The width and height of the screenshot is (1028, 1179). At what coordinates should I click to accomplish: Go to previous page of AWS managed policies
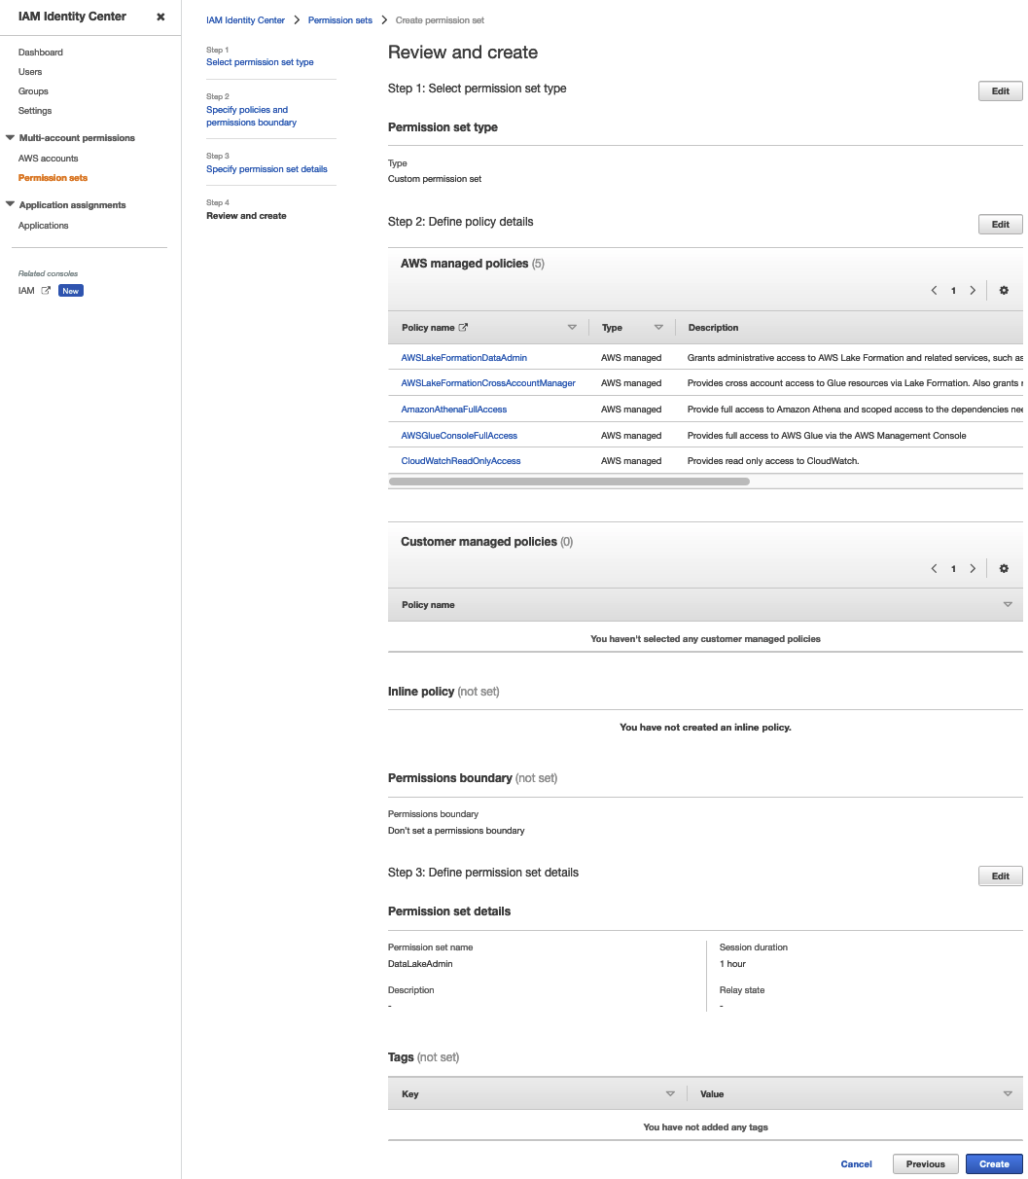click(x=934, y=291)
